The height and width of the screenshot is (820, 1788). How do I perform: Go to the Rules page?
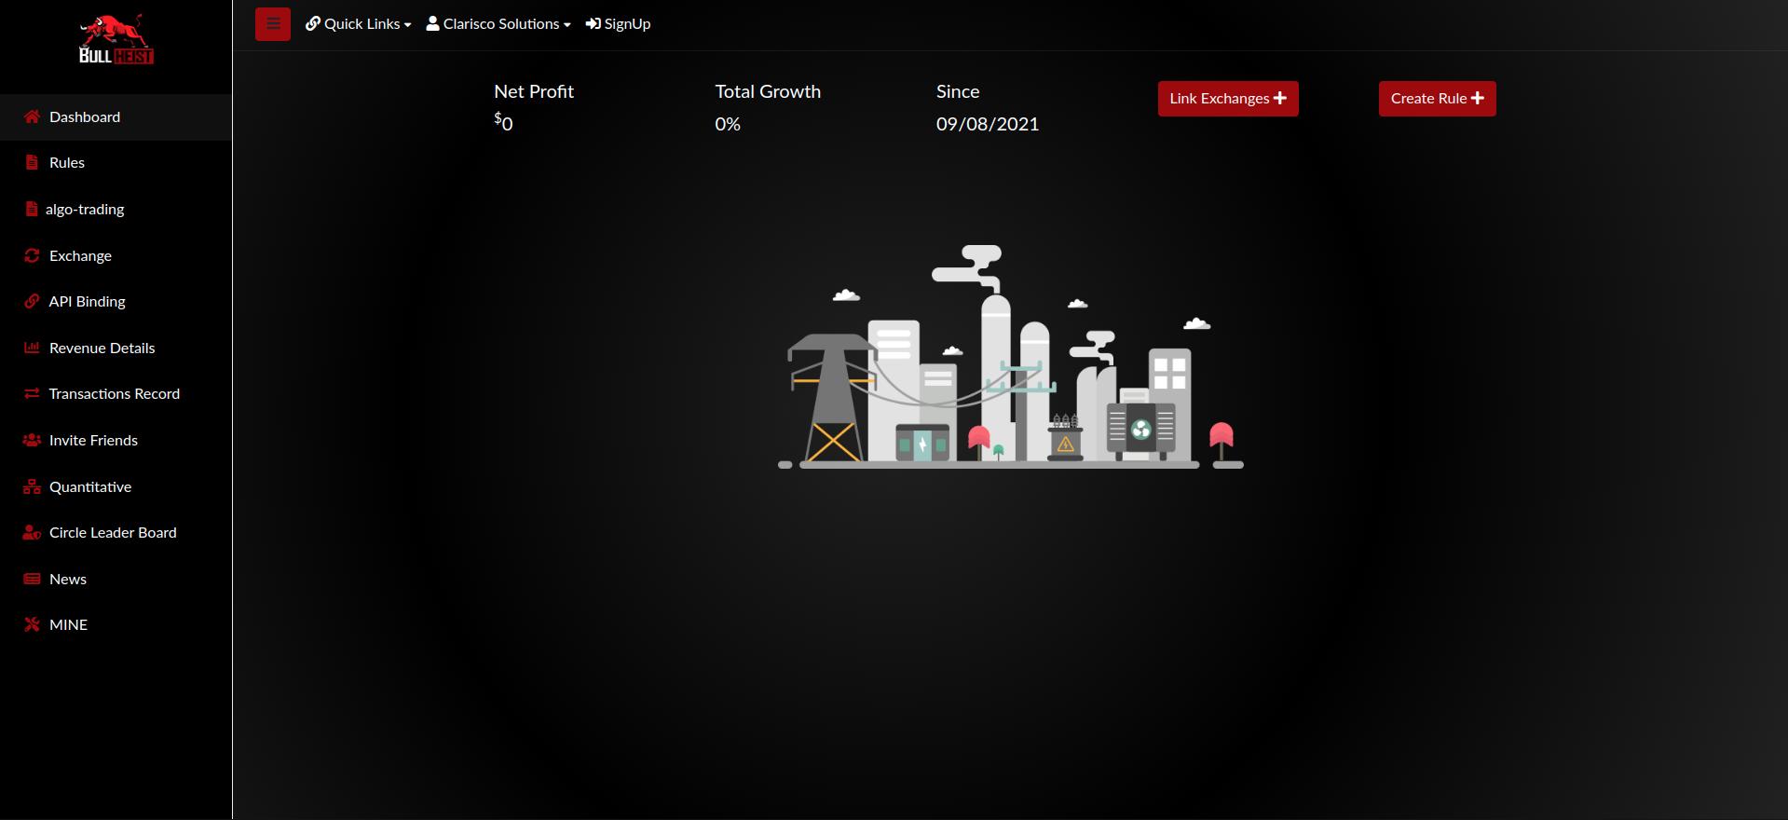click(x=116, y=163)
